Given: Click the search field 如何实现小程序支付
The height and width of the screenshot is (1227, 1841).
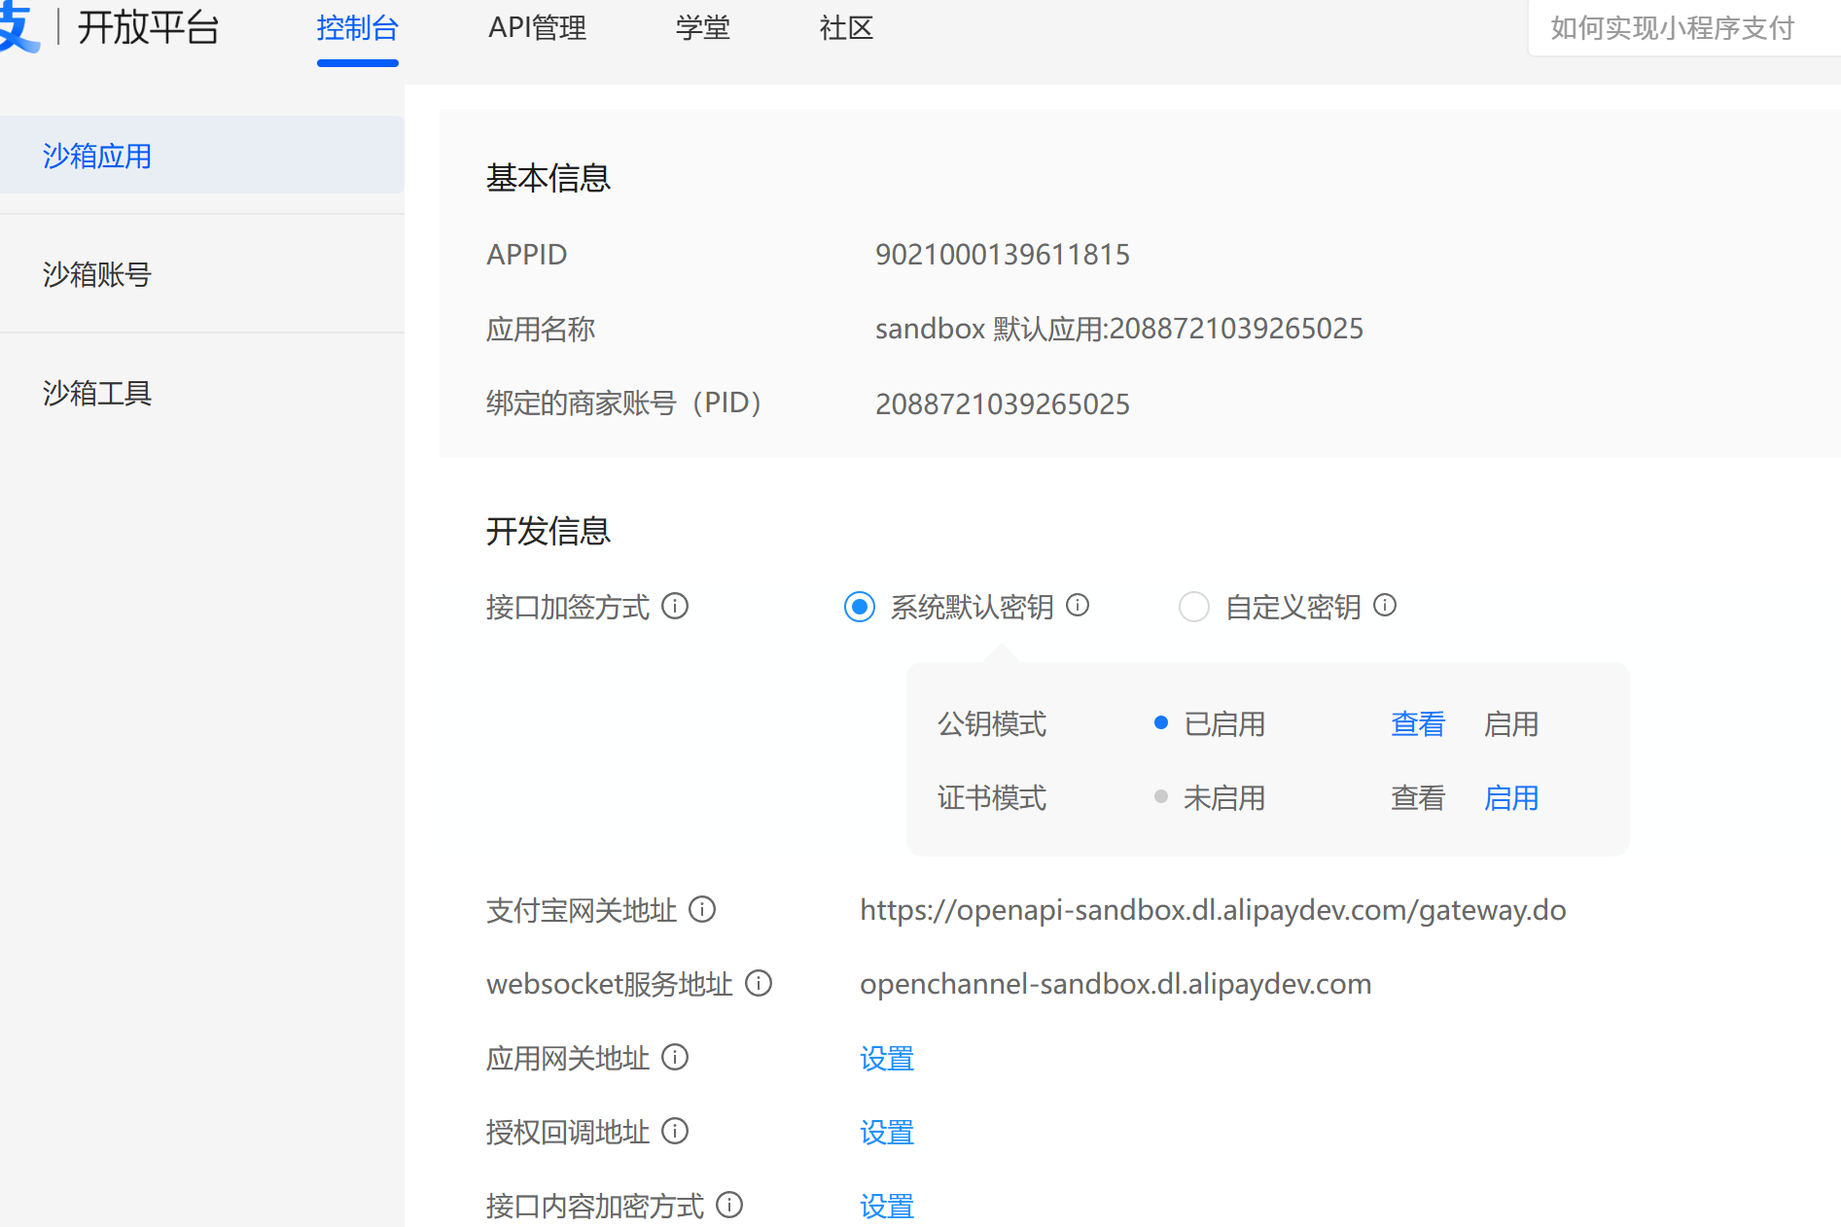Looking at the screenshot, I should (x=1684, y=28).
